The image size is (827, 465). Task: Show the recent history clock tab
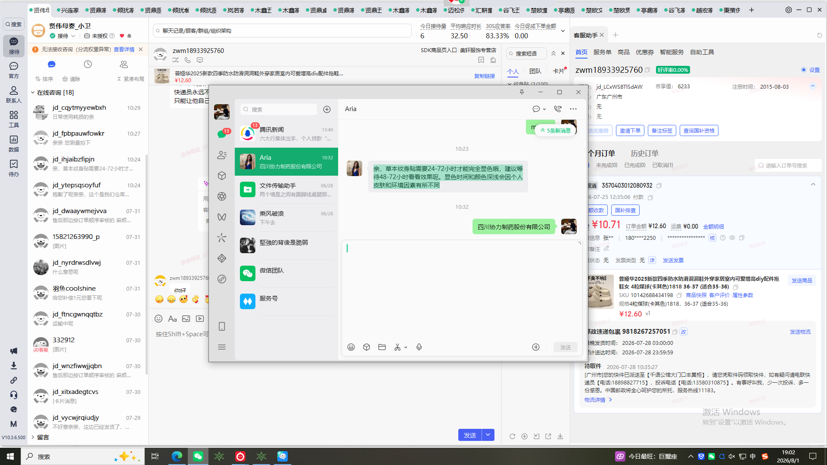coord(88,64)
